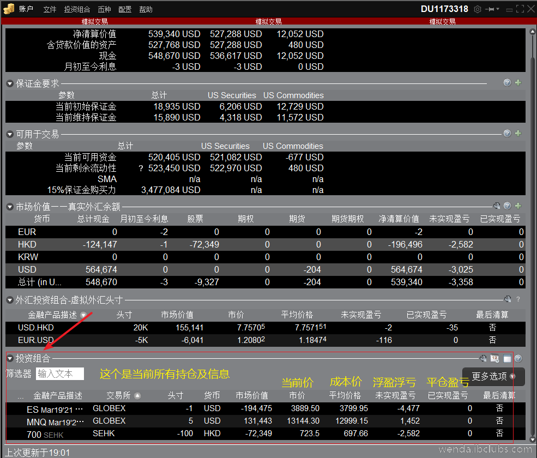
Task: Select the EUR currency balance row
Action: pos(266,232)
